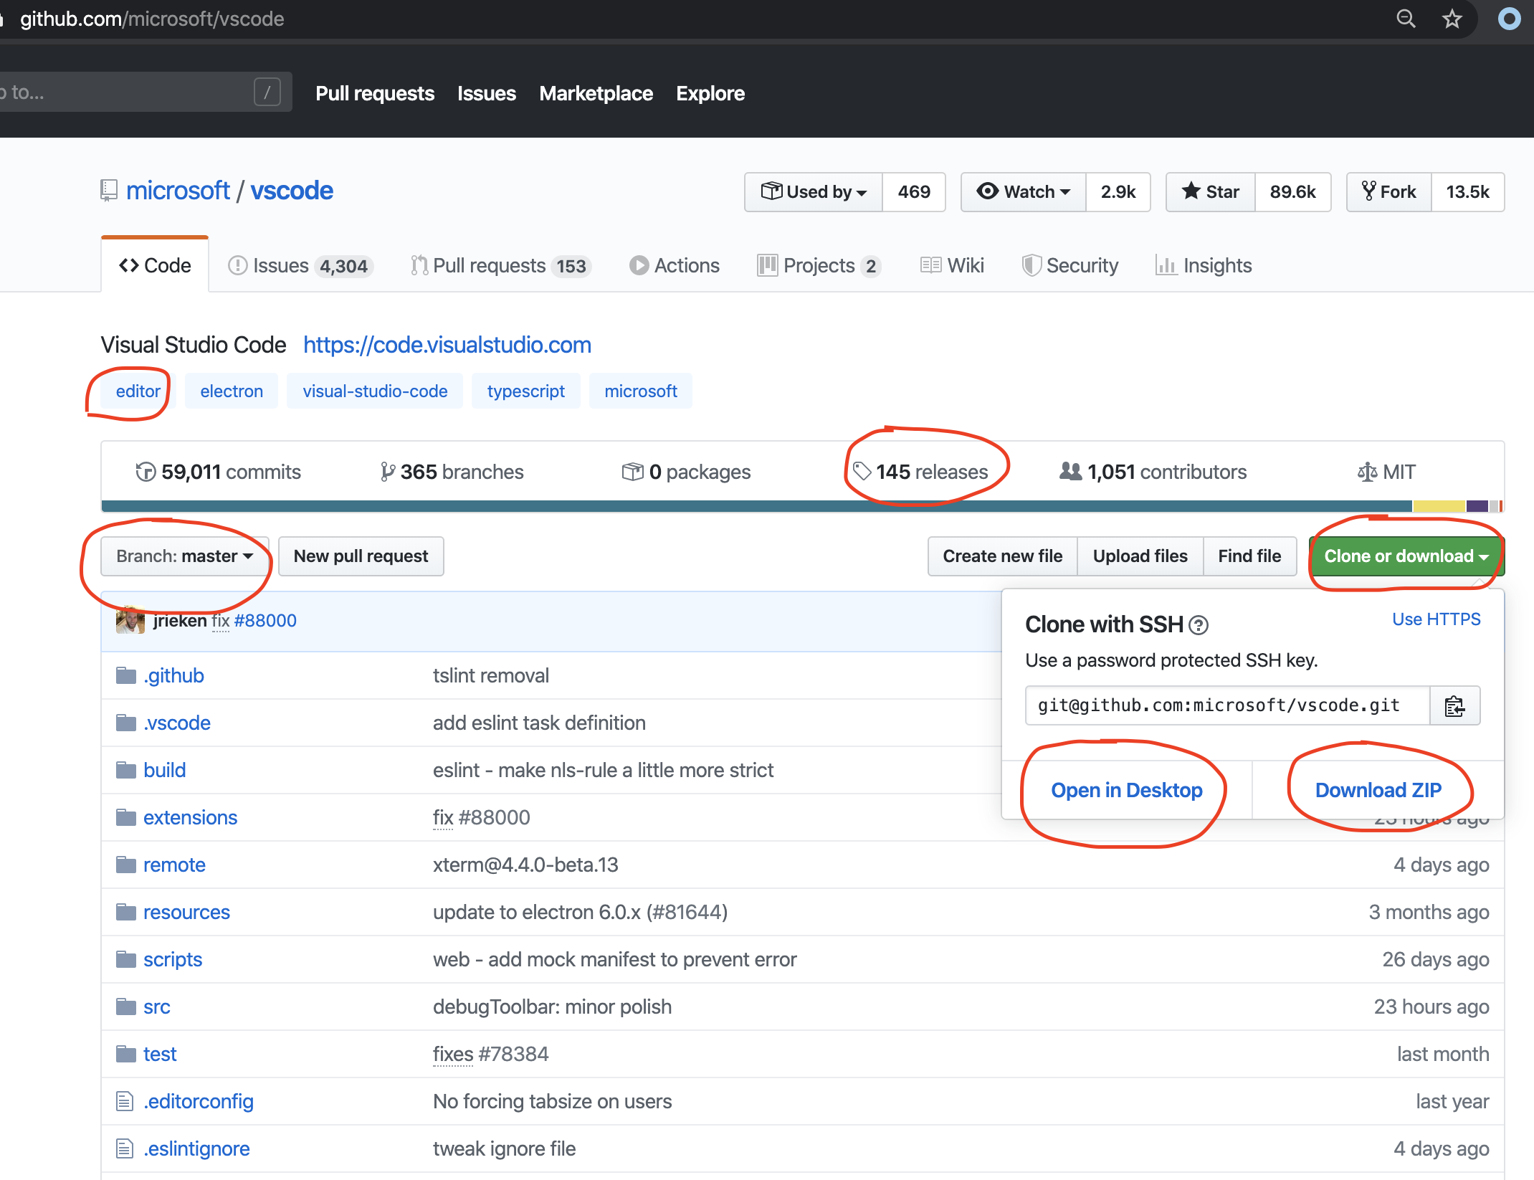Collapse the Clone or download dropdown
This screenshot has width=1534, height=1180.
click(1406, 556)
